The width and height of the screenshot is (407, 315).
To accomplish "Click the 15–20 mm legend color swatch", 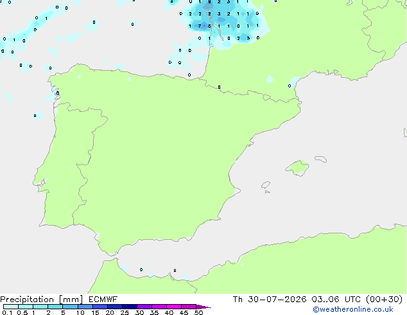I will [100, 307].
